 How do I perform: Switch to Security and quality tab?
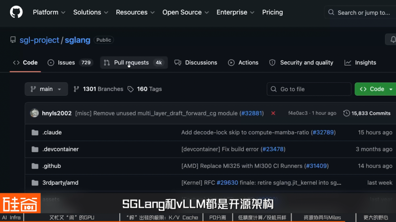(x=301, y=62)
